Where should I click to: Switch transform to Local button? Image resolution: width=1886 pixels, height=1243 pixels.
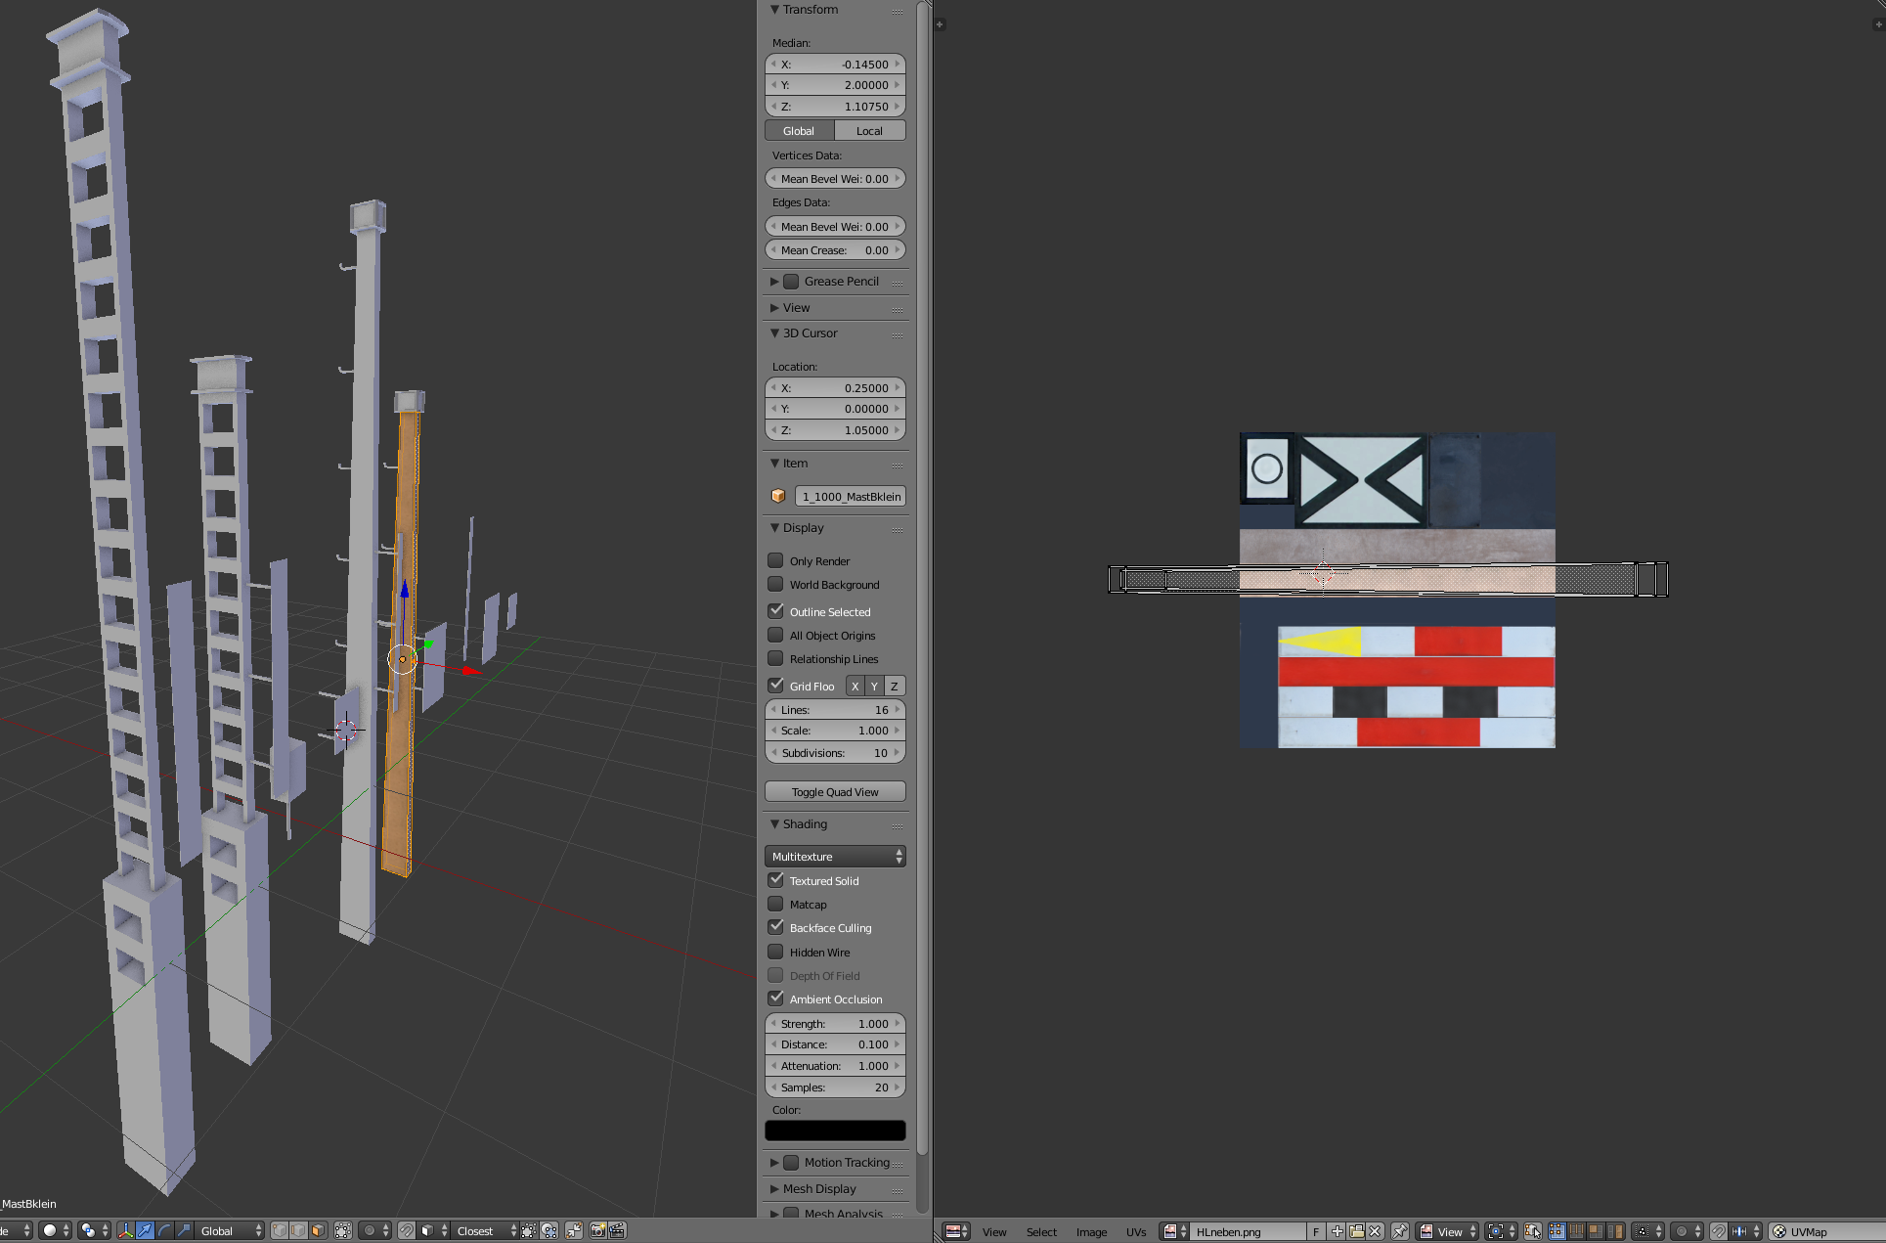[x=869, y=130]
